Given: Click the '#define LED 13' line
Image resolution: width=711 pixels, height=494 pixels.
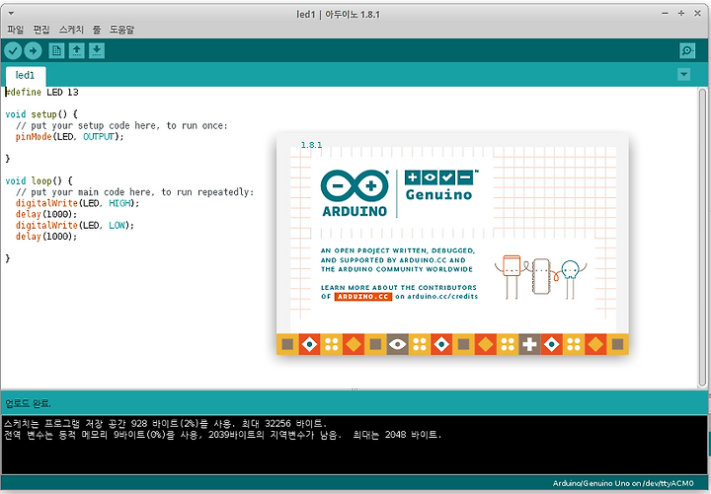Looking at the screenshot, I should coord(41,93).
